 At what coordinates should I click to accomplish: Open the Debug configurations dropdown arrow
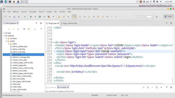click(35, 17)
